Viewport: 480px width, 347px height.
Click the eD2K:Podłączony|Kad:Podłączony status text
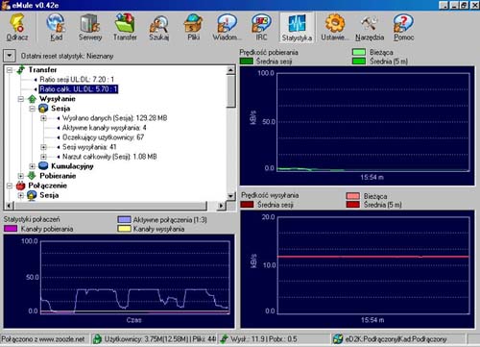(396, 339)
